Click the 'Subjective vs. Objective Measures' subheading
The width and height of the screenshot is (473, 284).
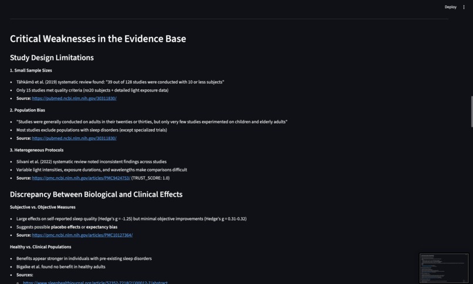click(x=43, y=207)
